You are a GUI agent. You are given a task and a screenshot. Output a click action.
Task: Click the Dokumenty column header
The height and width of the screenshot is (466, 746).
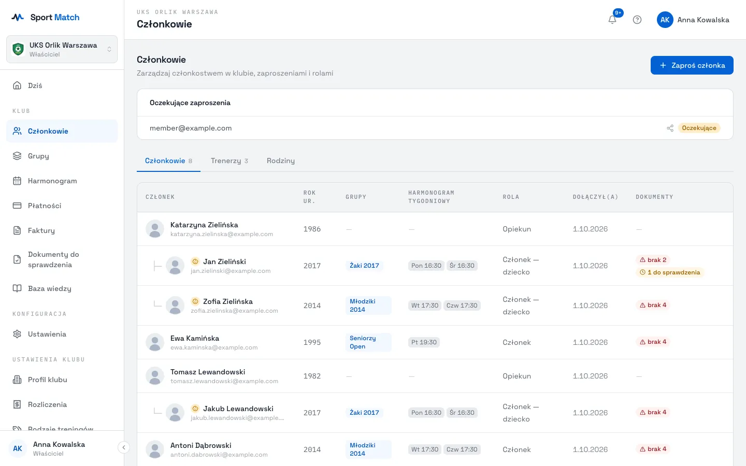point(654,197)
